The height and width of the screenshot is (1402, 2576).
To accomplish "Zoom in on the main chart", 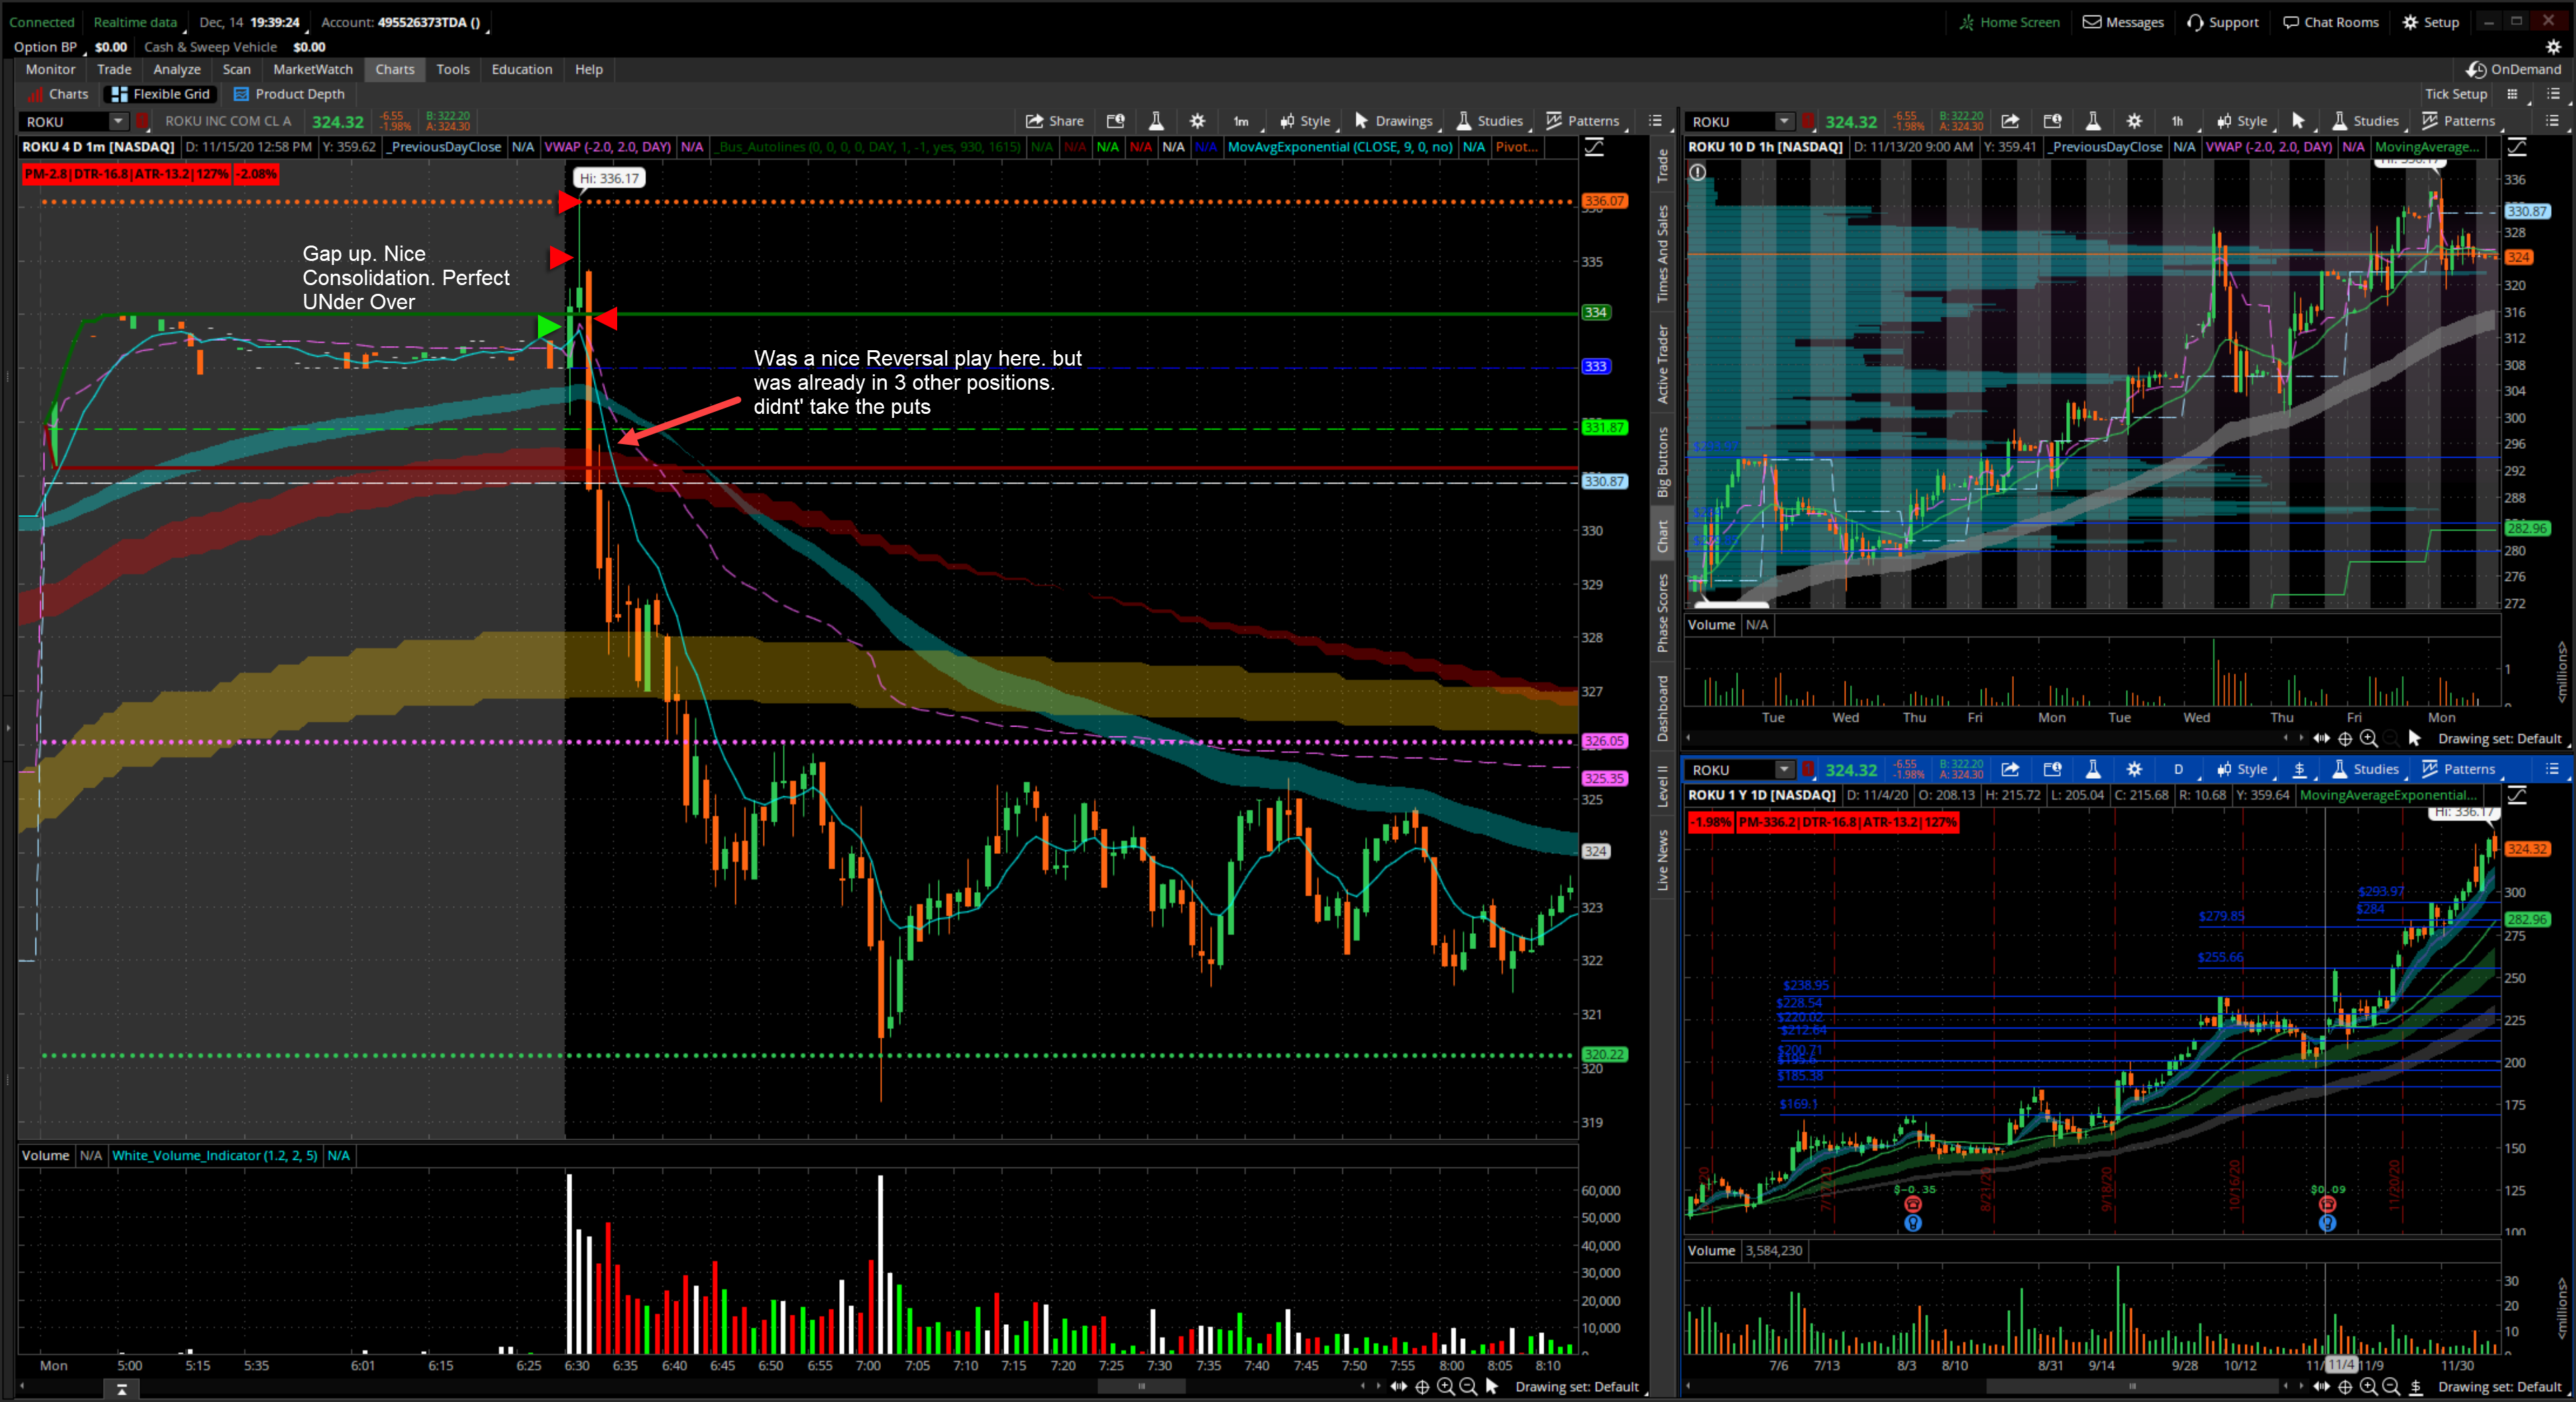I will point(1446,1386).
